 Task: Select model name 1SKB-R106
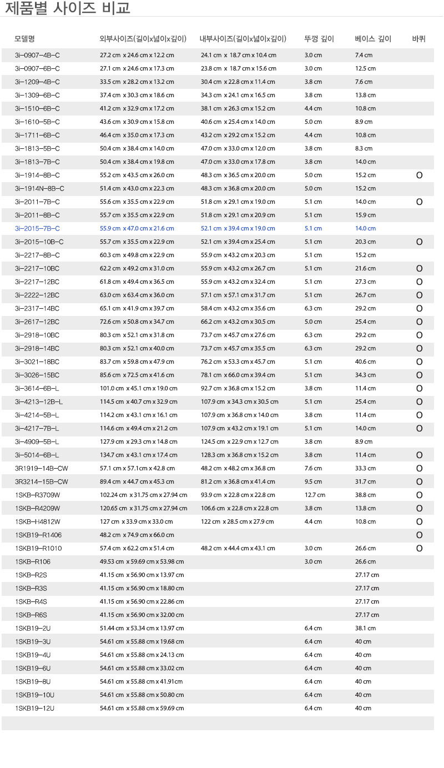point(33,561)
